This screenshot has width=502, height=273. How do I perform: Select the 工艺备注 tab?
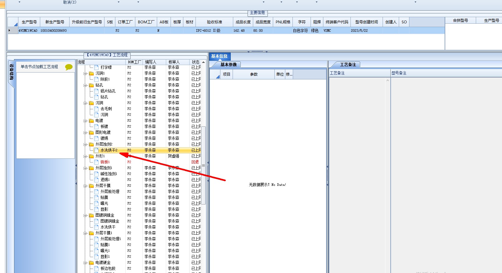348,65
